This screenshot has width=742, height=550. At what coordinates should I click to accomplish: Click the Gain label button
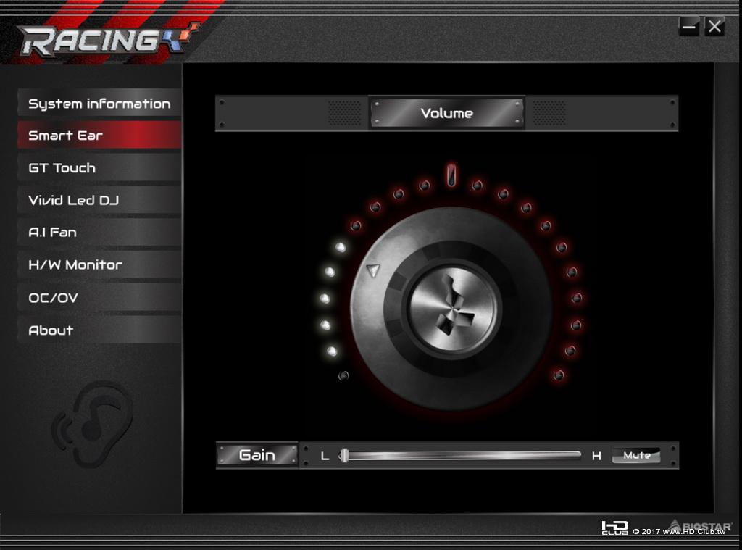pyautogui.click(x=257, y=455)
